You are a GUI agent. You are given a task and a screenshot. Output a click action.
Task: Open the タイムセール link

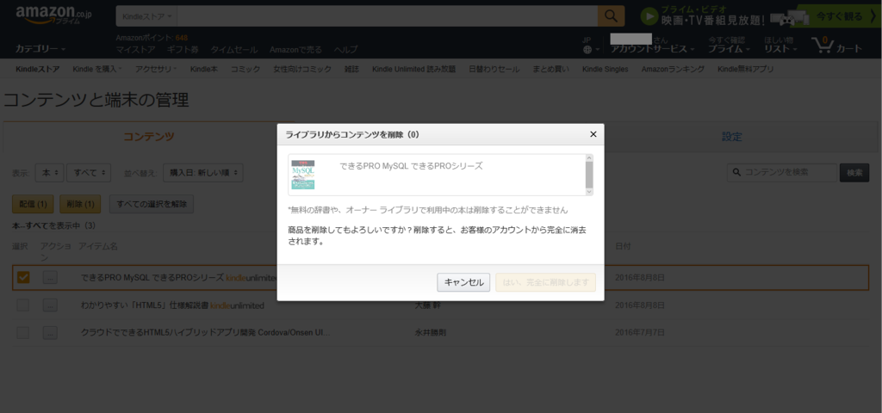coord(234,49)
